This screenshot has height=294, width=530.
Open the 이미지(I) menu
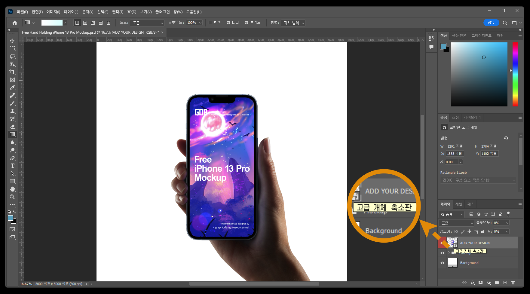coord(53,12)
